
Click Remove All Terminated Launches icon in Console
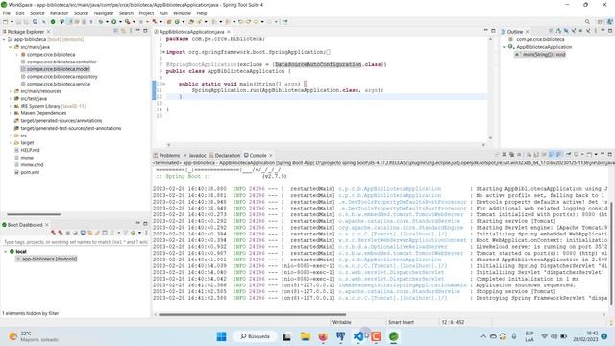[511, 155]
